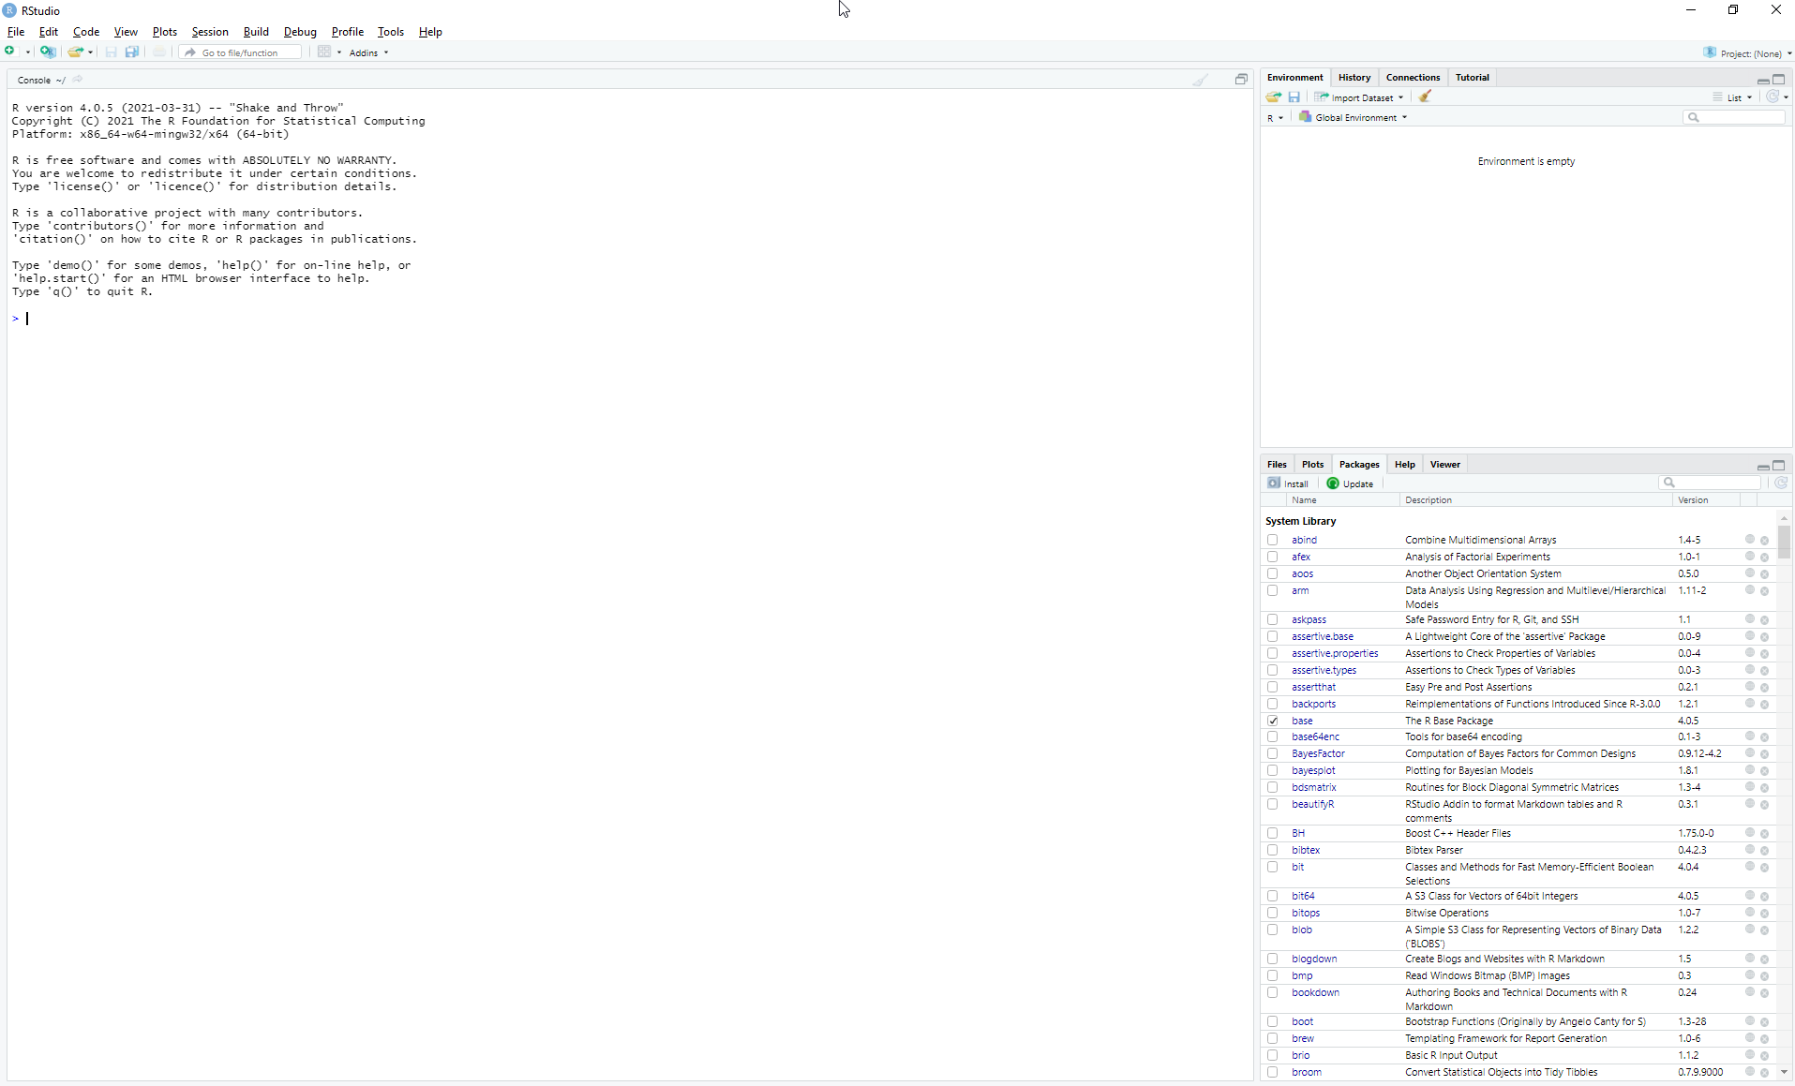Open recent files dropdown arrow beside Open File
Image resolution: width=1795 pixels, height=1086 pixels.
pos(91,52)
